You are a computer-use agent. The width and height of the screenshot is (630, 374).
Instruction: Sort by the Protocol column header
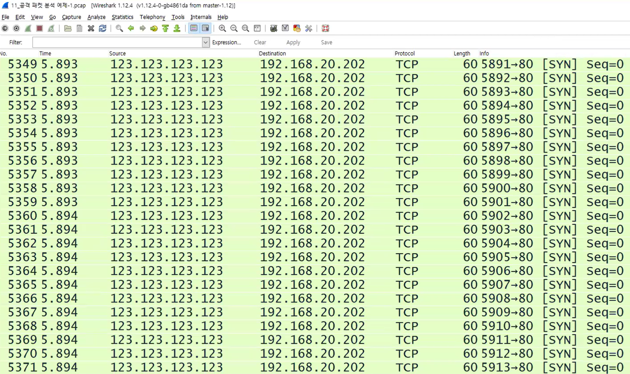404,53
